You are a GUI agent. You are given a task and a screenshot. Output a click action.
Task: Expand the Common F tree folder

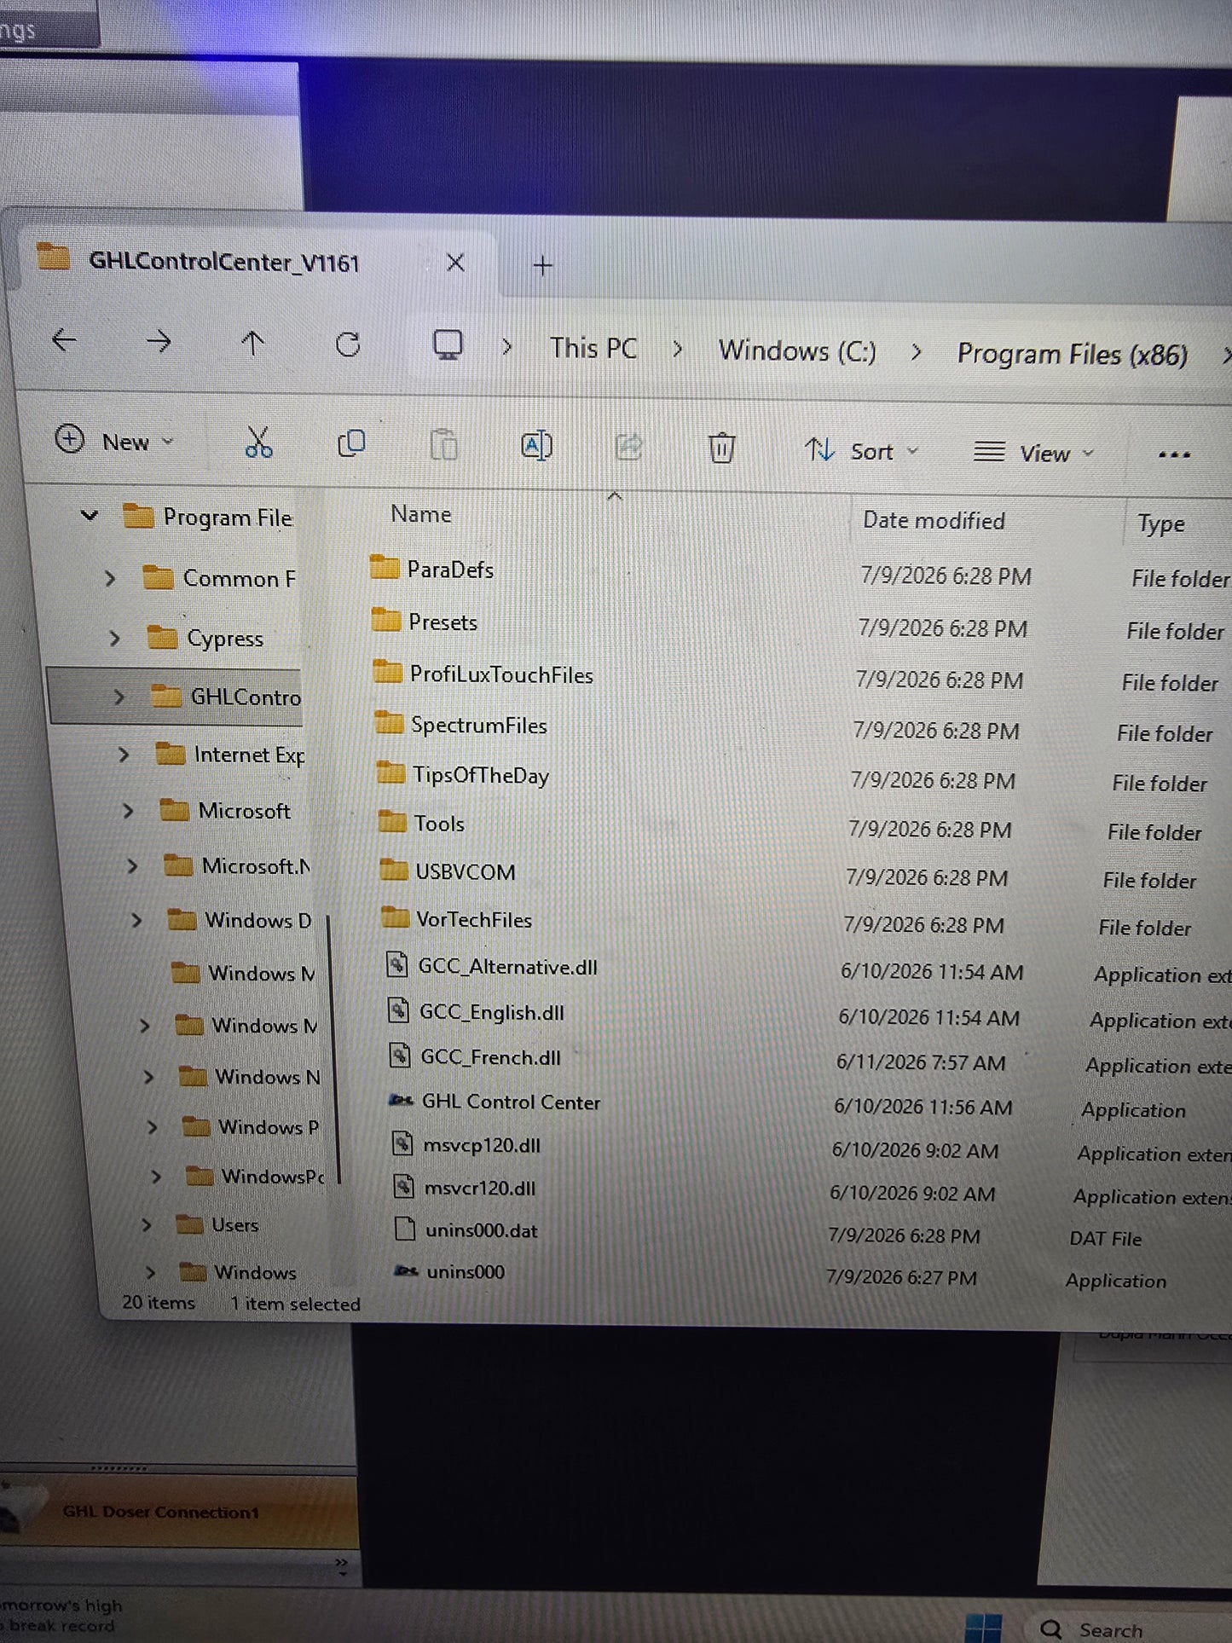(x=109, y=579)
